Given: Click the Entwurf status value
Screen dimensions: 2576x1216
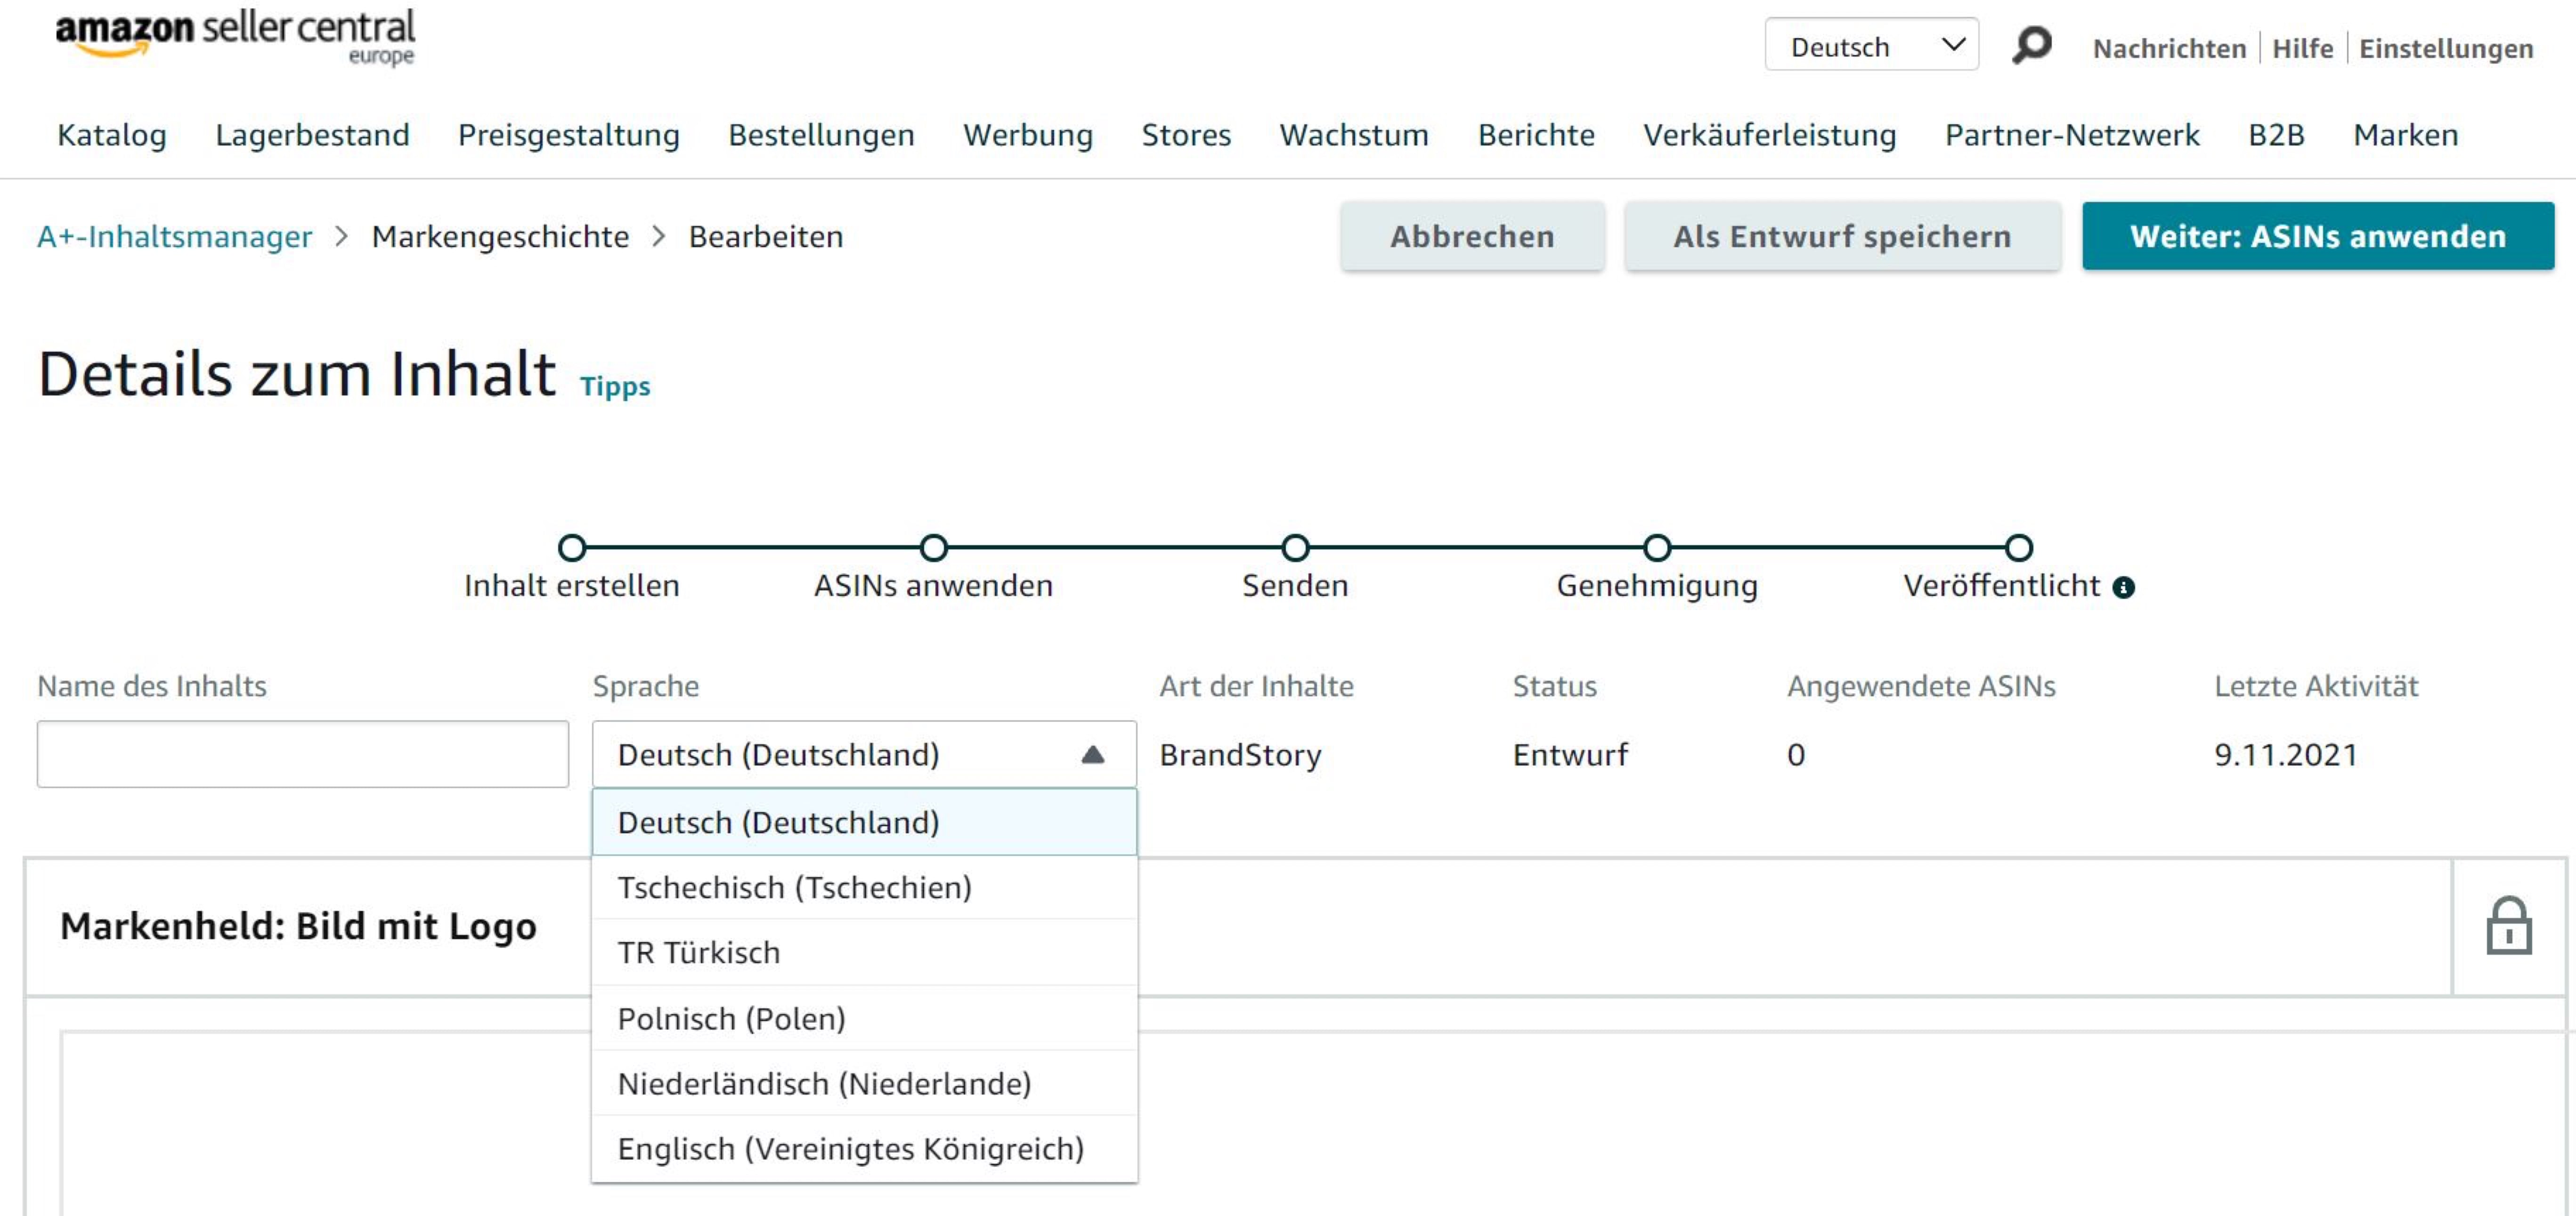Looking at the screenshot, I should click(x=1570, y=756).
